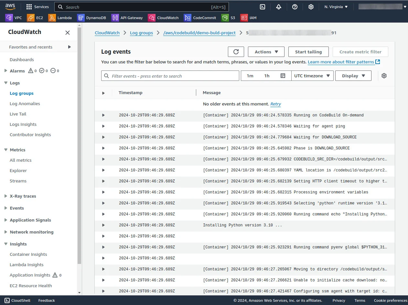This screenshot has width=408, height=305.
Task: Open All metrics
Action: tap(21, 160)
